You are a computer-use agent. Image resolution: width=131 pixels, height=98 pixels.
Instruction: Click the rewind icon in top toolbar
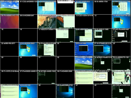coord(62,1)
